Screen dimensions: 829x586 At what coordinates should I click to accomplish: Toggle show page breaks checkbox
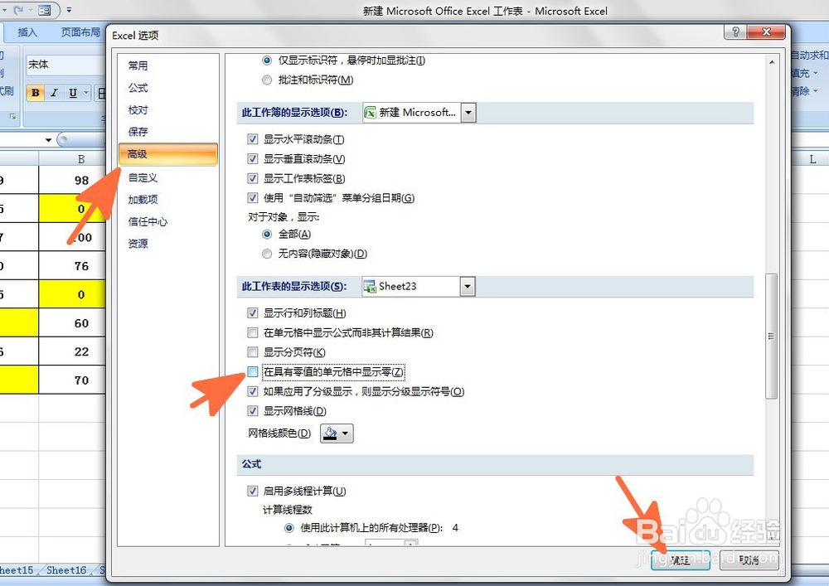coord(253,352)
